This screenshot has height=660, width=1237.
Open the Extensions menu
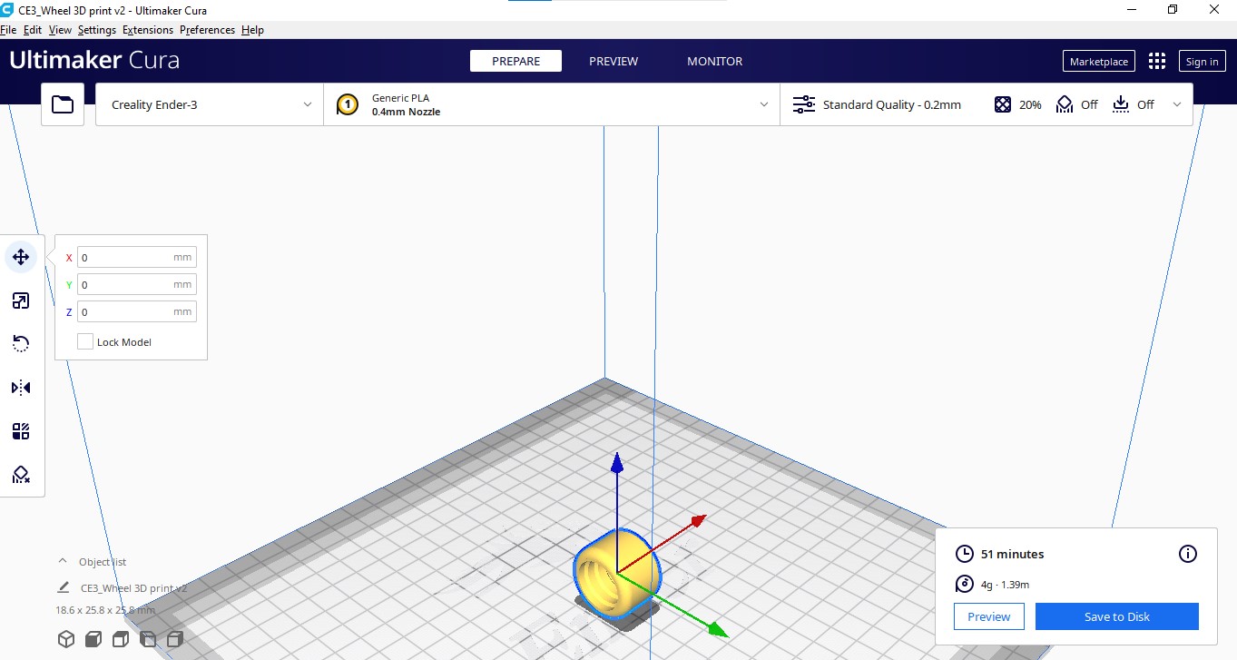tap(148, 30)
